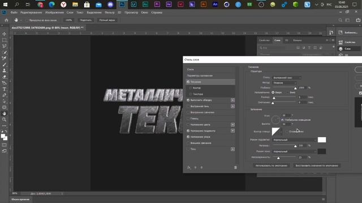Select the Rectangle shape tool
This screenshot has height=203, width=362.
pyautogui.click(x=4, y=107)
